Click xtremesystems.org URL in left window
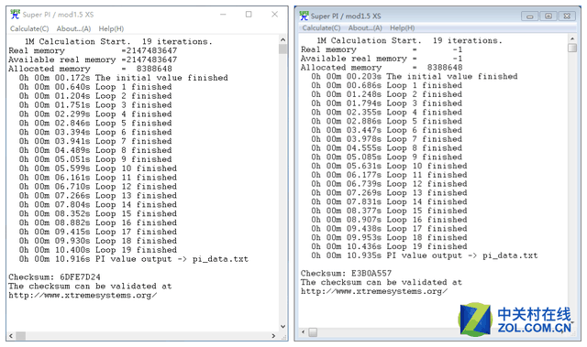Image resolution: width=587 pixels, height=347 pixels. (x=83, y=295)
